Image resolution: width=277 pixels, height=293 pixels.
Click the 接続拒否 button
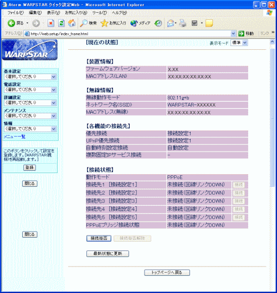pos(99,238)
